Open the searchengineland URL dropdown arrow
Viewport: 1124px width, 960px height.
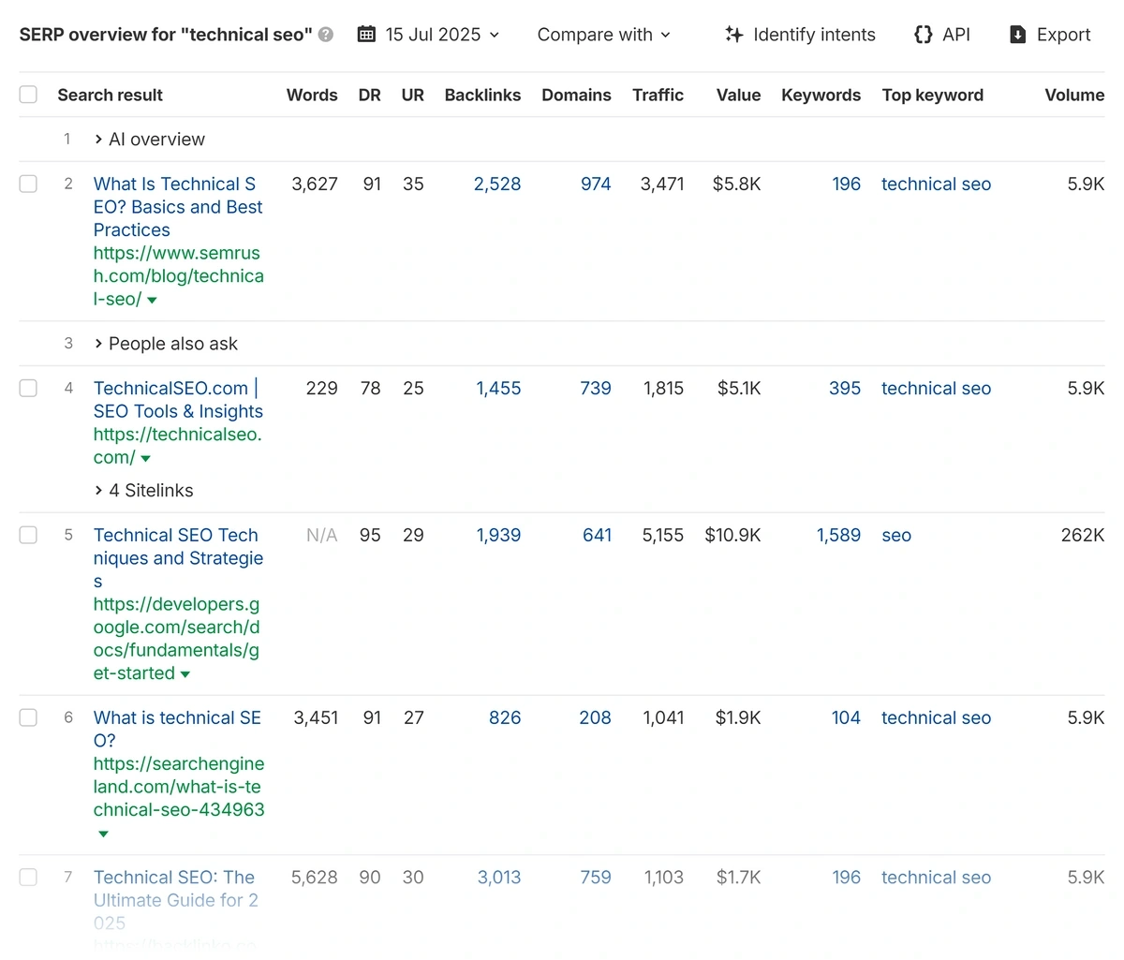pos(103,834)
